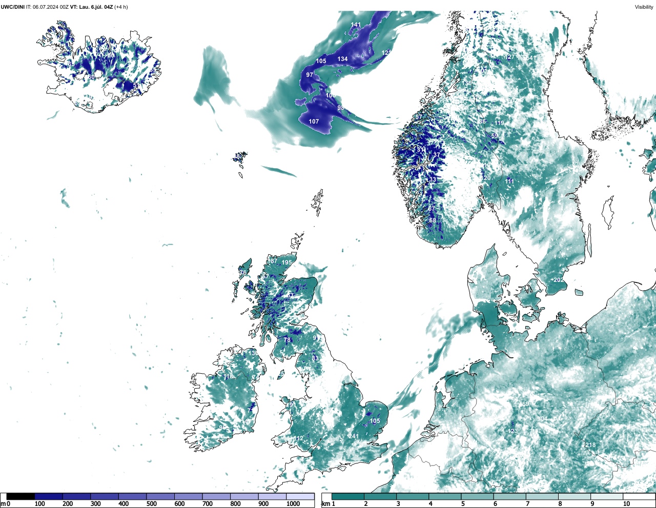Image resolution: width=656 pixels, height=508 pixels.
Task: Click the '120' value near the Norway–Sweden border
Action: [486, 178]
